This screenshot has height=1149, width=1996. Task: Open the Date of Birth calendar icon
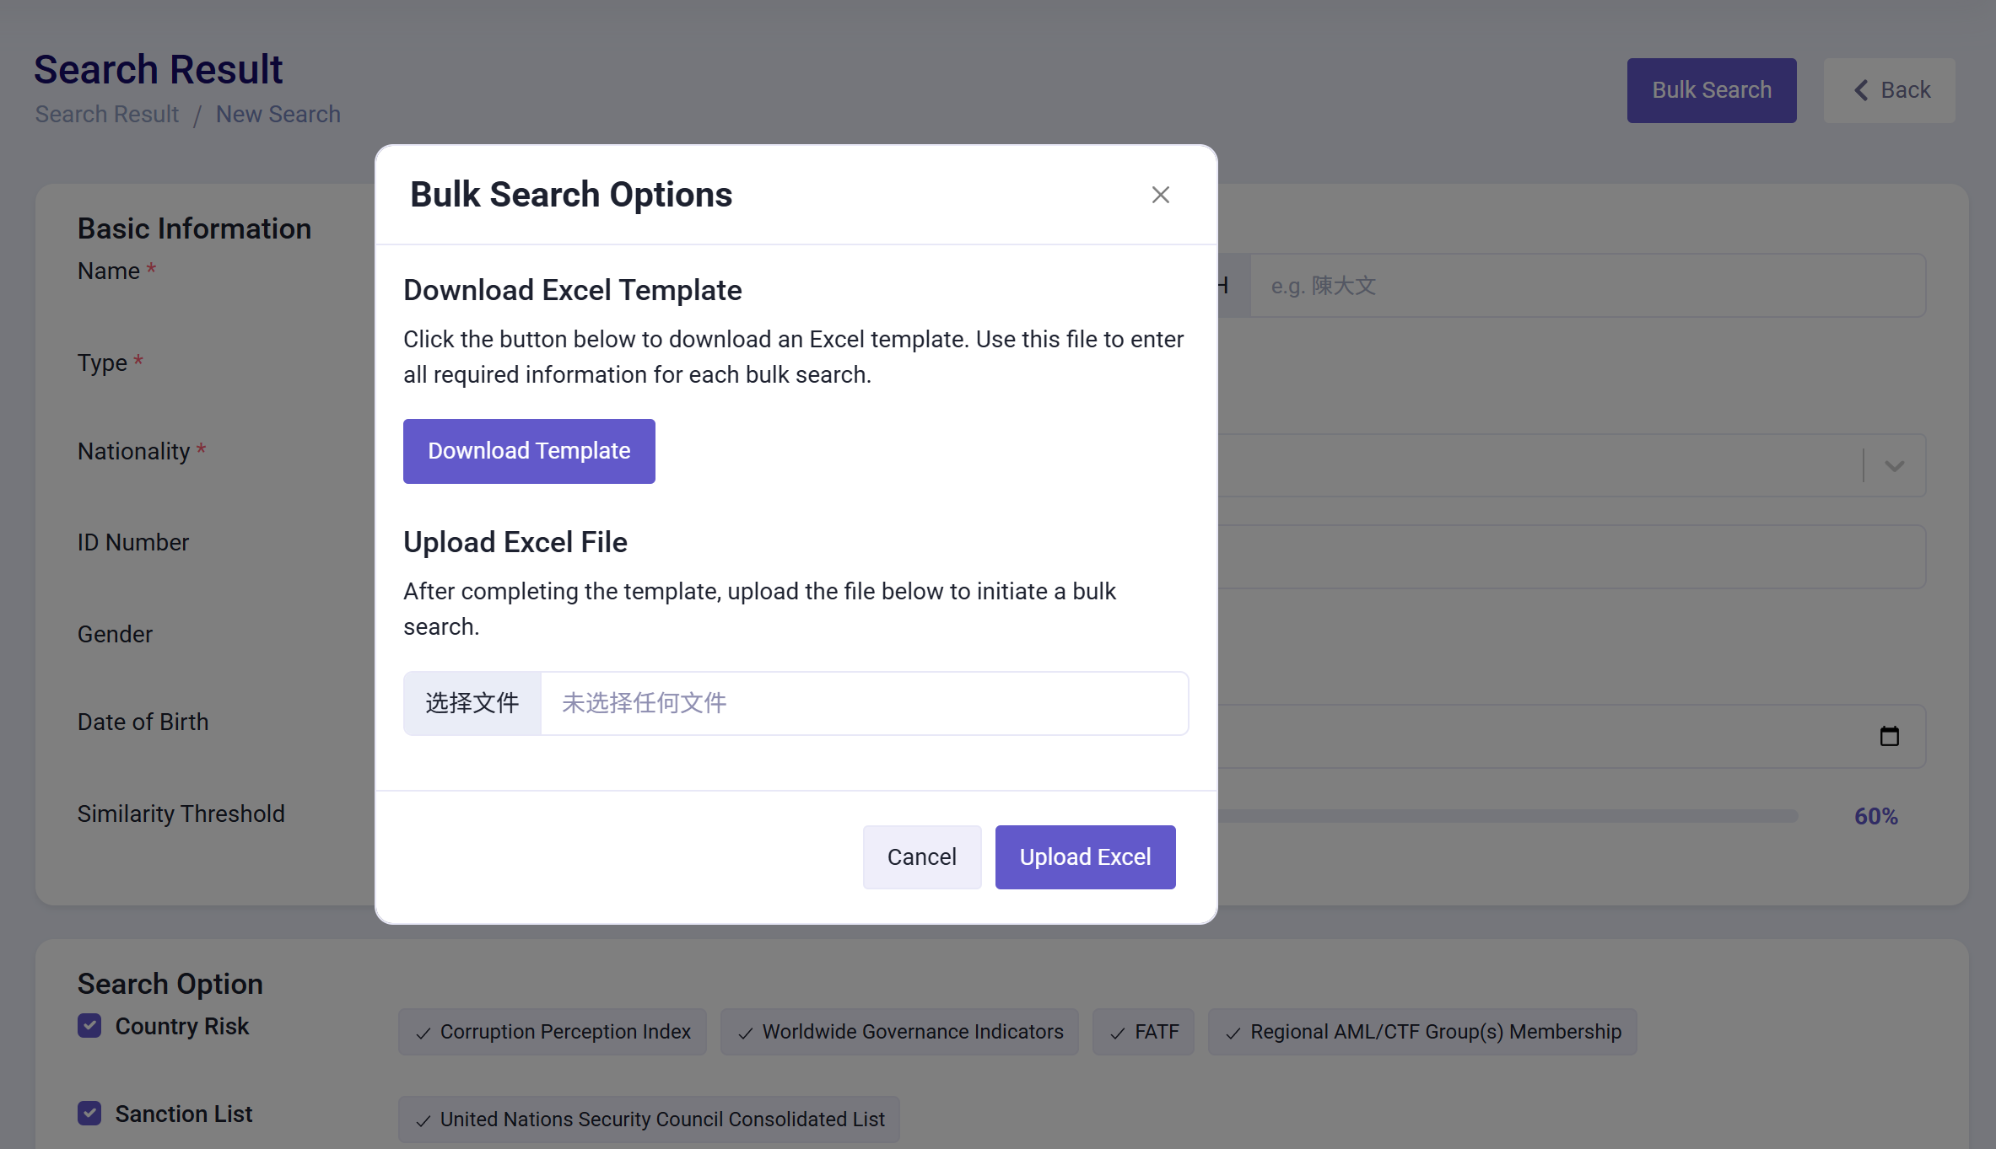(x=1890, y=736)
